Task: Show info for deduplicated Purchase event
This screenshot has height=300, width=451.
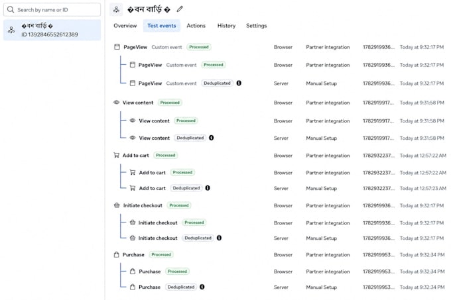Action: pyautogui.click(x=202, y=287)
